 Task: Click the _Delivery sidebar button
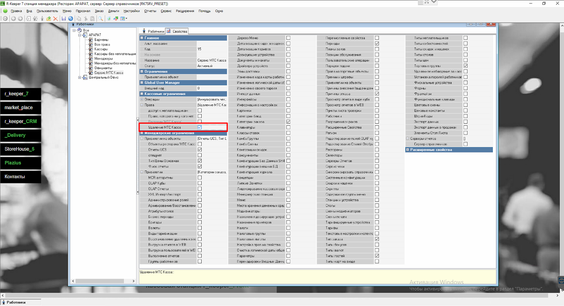pyautogui.click(x=20, y=135)
